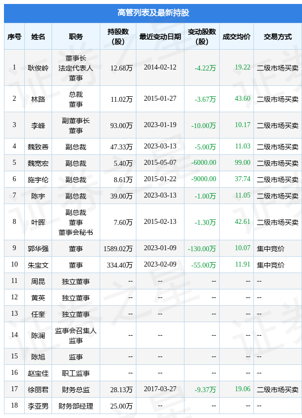The height and width of the screenshot is (418, 302).
Task: Click the date 2015-01-27
Action: [160, 98]
